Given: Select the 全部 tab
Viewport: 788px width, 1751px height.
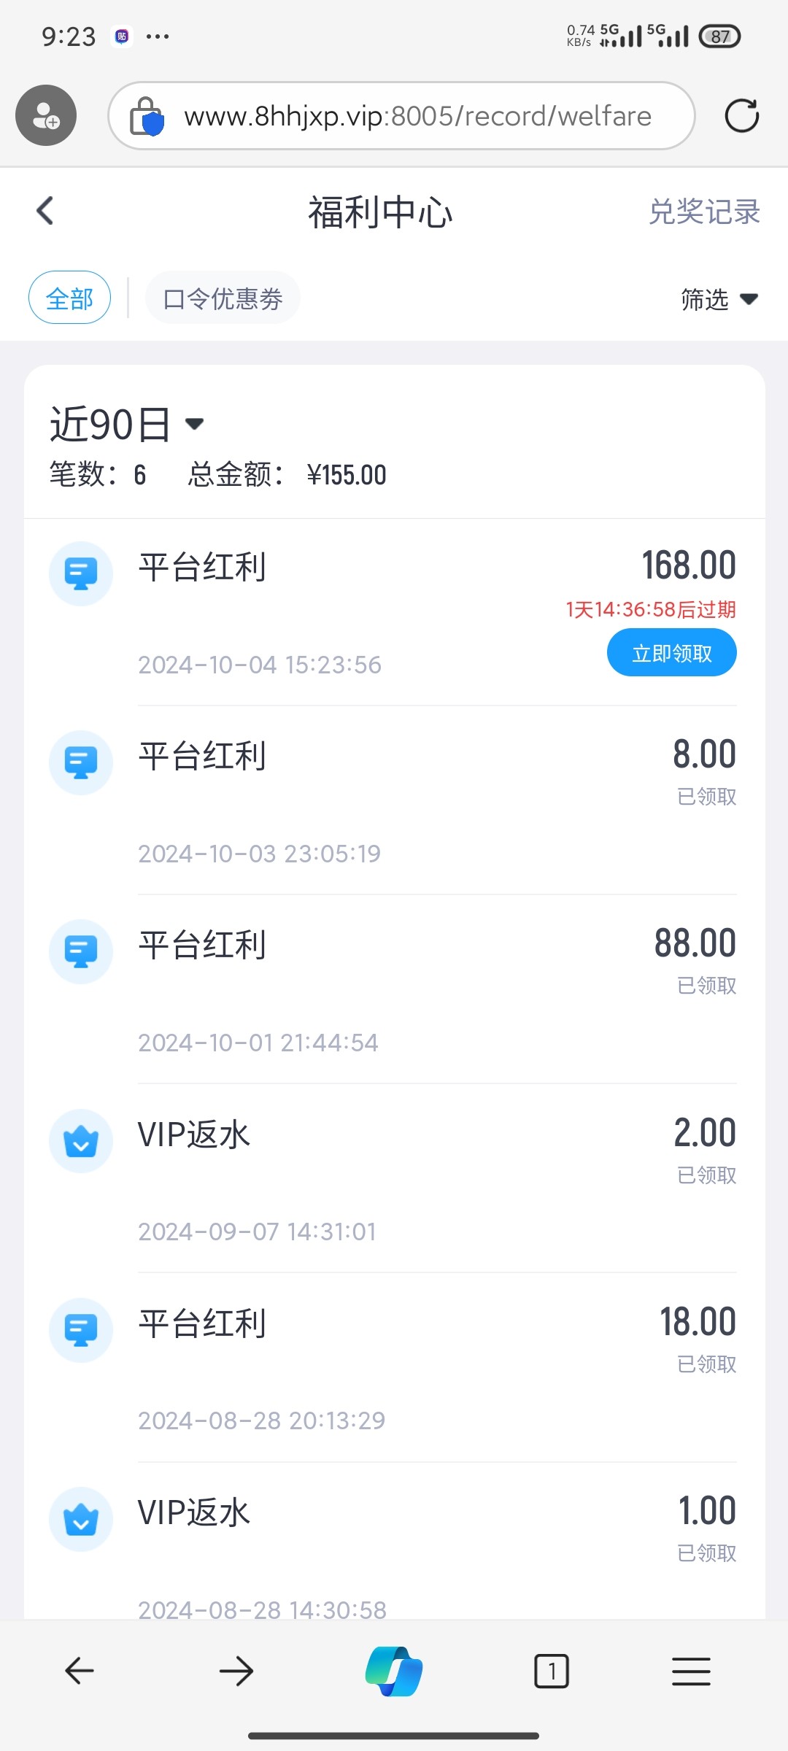Looking at the screenshot, I should tap(69, 298).
